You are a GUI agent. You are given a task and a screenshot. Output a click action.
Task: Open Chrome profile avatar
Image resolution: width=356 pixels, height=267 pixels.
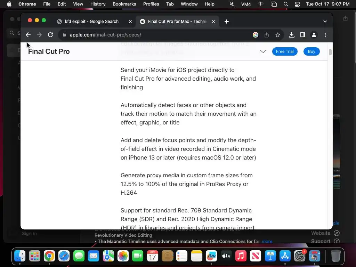pyautogui.click(x=314, y=35)
